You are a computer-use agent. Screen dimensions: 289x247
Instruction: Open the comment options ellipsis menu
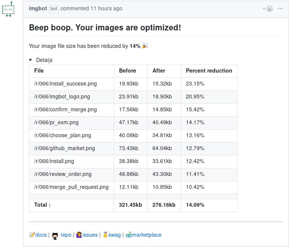pyautogui.click(x=280, y=9)
